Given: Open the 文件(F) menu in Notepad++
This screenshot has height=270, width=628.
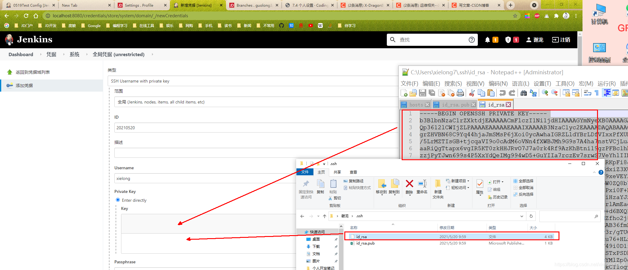Looking at the screenshot, I should [x=409, y=83].
